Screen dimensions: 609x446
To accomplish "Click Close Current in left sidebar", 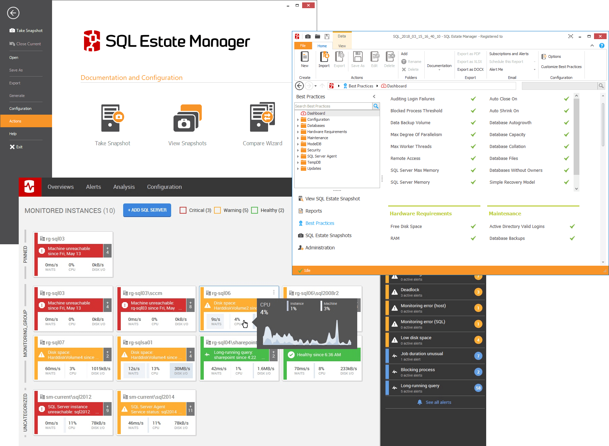I will coord(25,44).
